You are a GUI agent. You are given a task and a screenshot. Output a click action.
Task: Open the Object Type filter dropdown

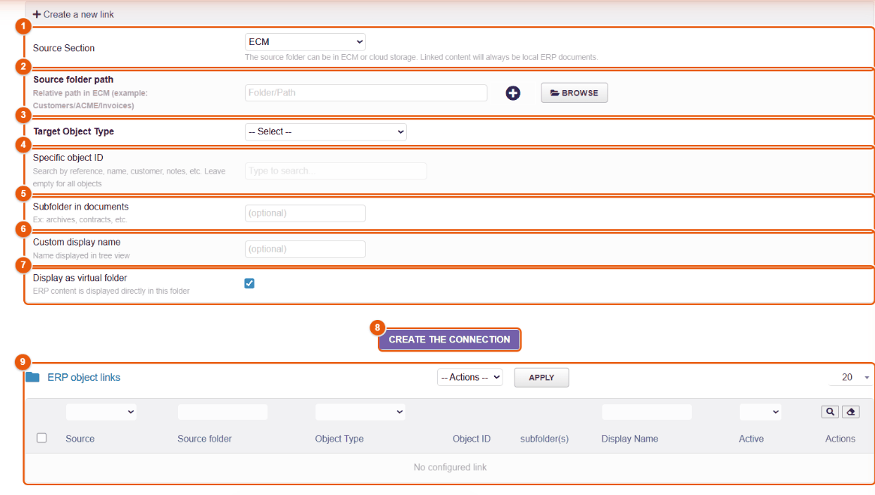coord(360,412)
